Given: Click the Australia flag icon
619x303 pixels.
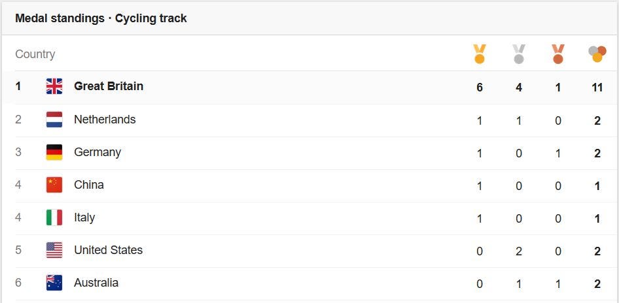Looking at the screenshot, I should click(54, 283).
